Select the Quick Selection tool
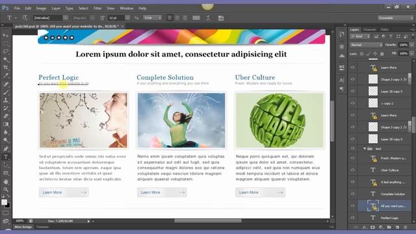Screen dimensions: 416x234 tap(6, 59)
